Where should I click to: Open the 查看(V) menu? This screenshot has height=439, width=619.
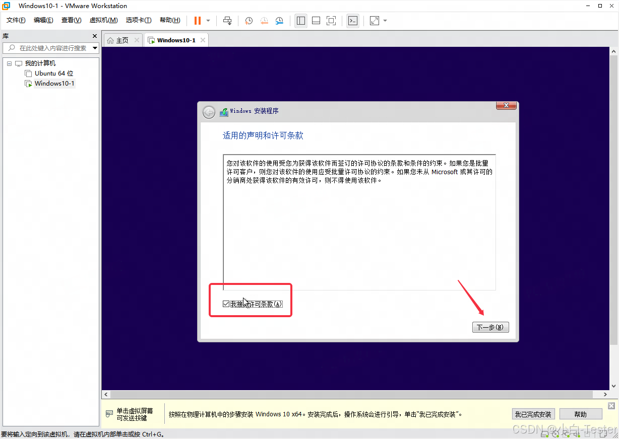(x=71, y=20)
